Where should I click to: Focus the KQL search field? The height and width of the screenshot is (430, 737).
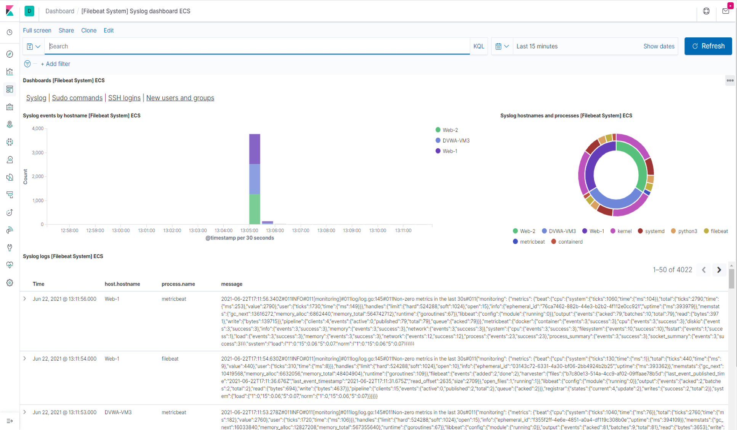[257, 46]
